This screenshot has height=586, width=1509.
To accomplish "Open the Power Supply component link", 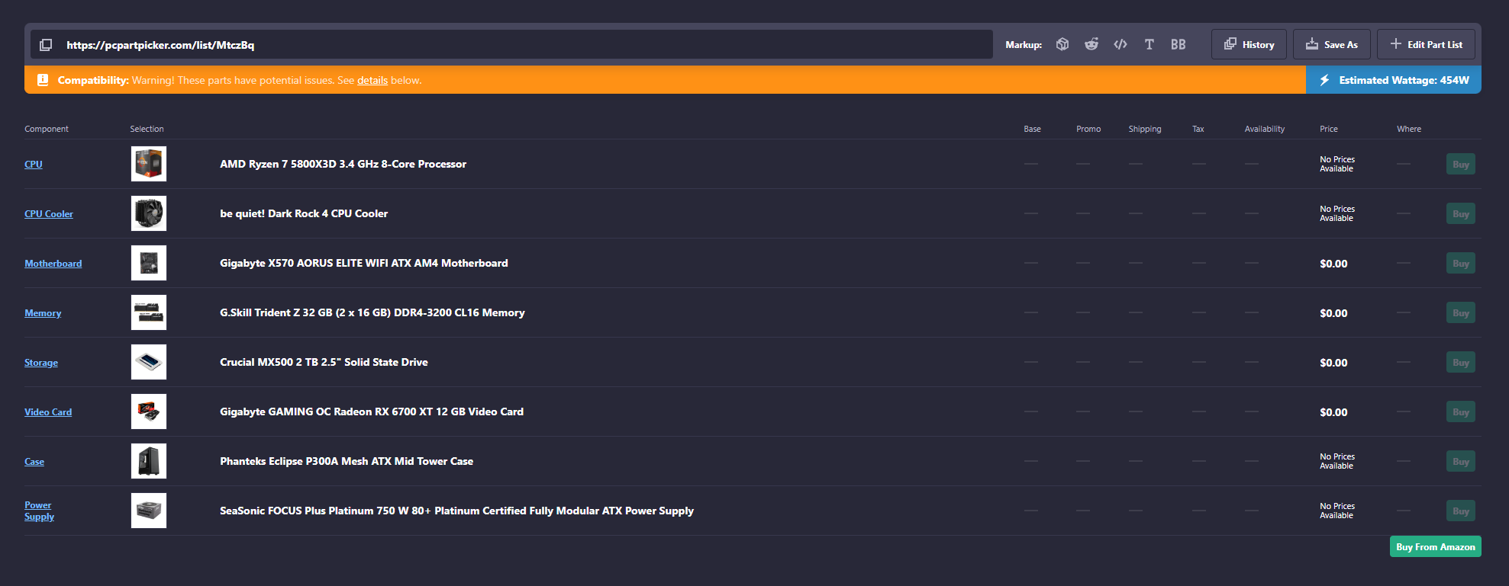I will pos(39,511).
